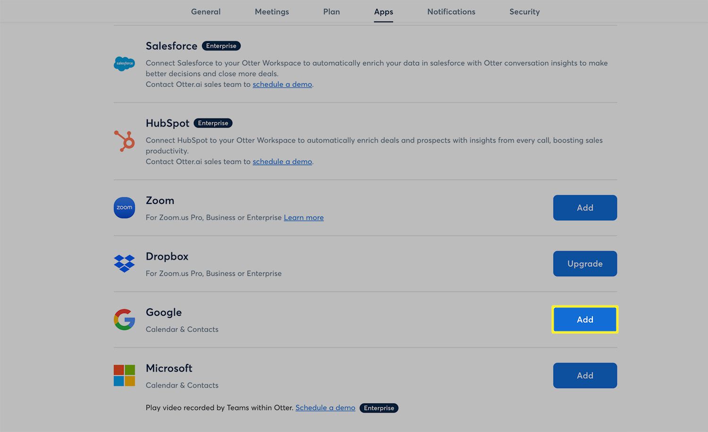Select the Apps tab
The height and width of the screenshot is (432, 708).
pyautogui.click(x=383, y=12)
